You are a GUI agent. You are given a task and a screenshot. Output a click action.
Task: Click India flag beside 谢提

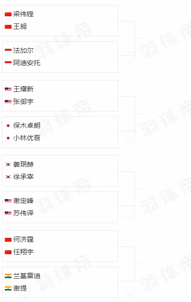coord(8,288)
